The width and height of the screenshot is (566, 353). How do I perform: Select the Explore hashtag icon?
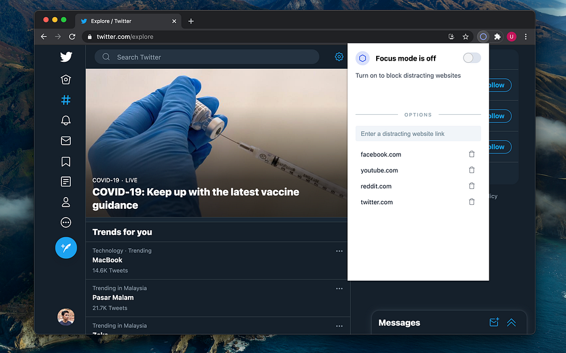click(65, 100)
